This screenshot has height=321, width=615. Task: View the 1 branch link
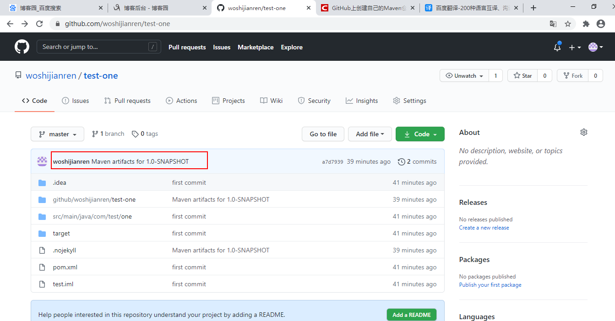[x=108, y=134]
